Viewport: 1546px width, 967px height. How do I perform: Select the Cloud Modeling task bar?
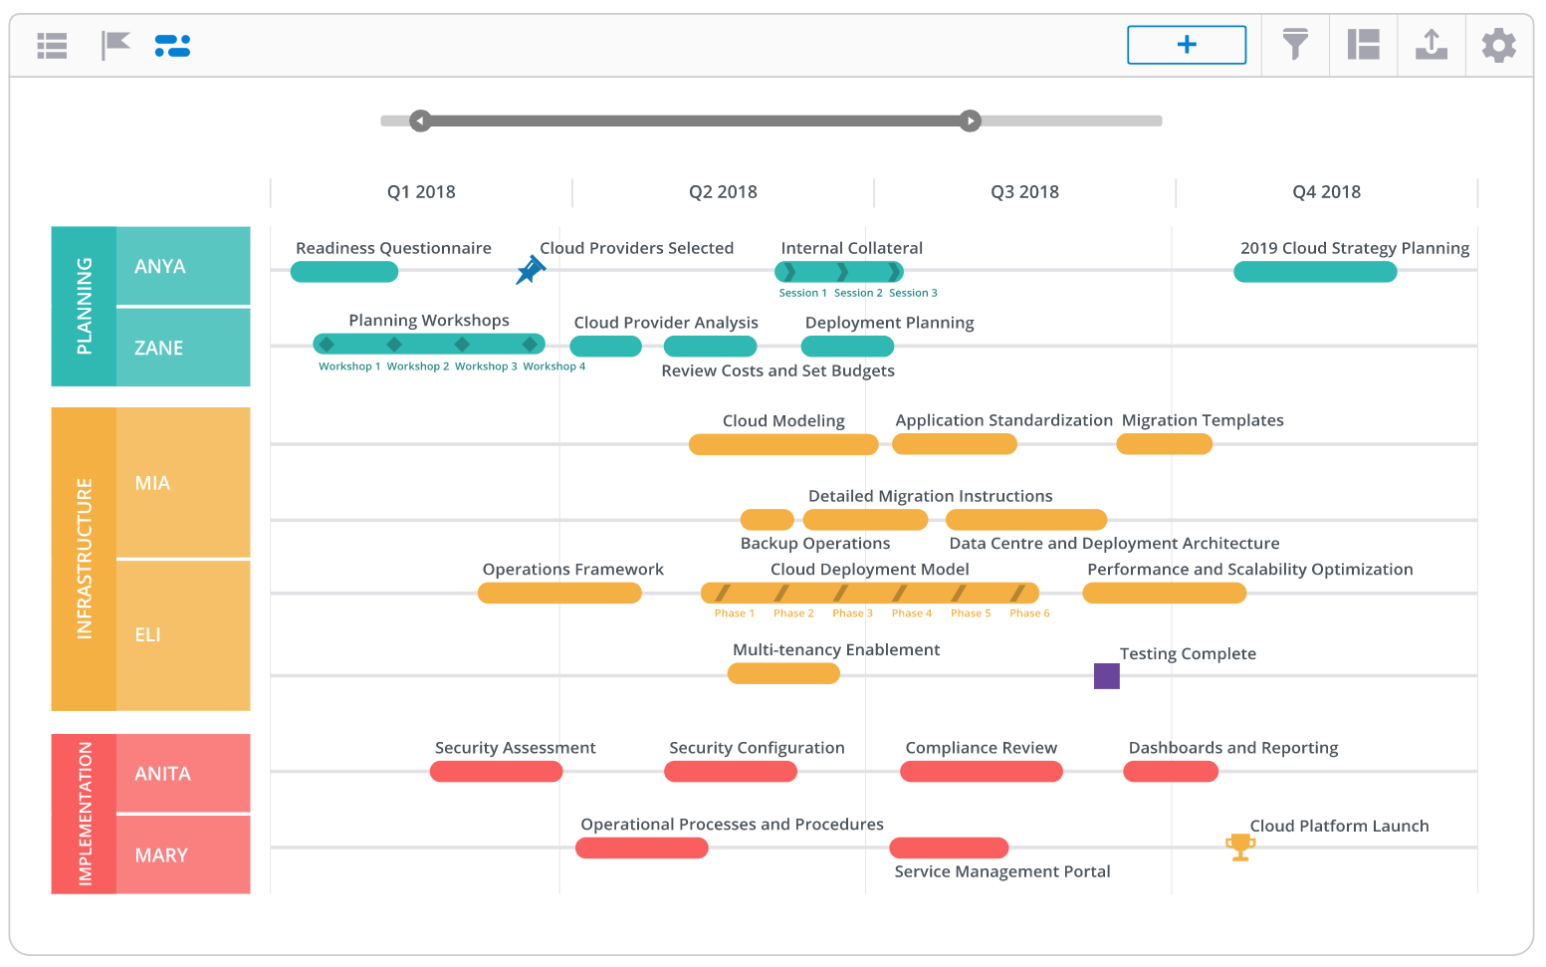point(782,444)
